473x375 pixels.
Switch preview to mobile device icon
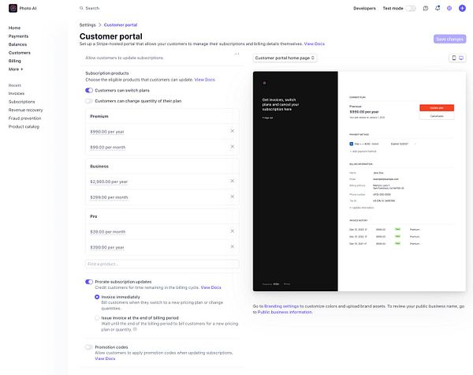454,58
